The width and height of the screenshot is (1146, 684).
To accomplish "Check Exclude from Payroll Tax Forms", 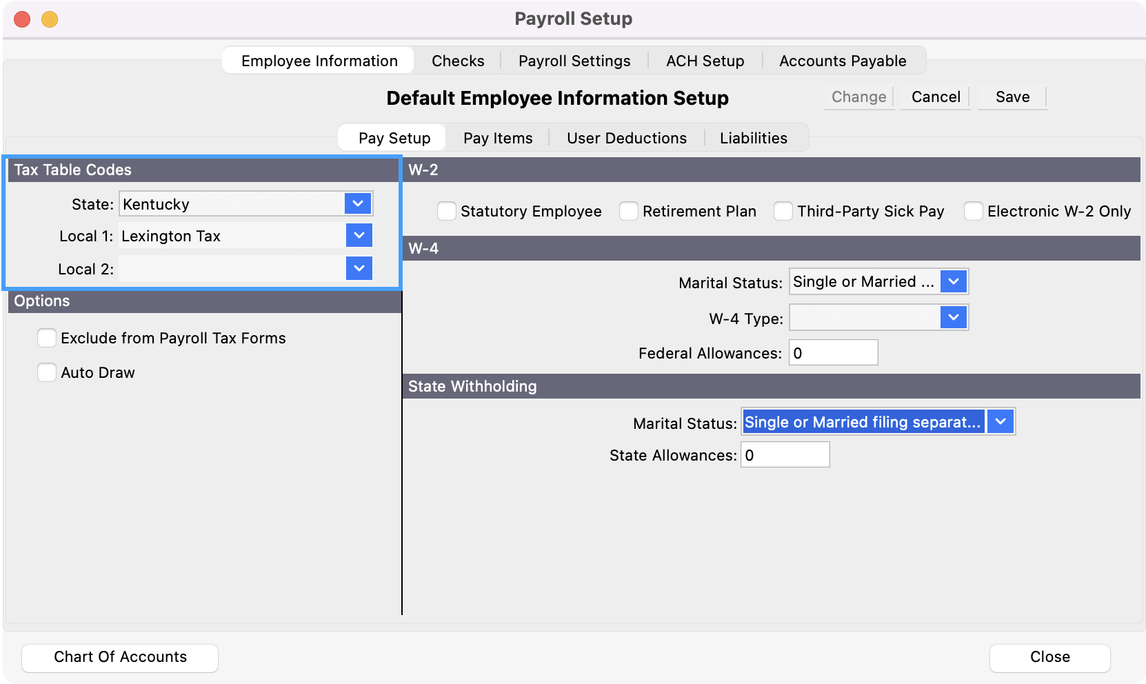I will click(47, 338).
